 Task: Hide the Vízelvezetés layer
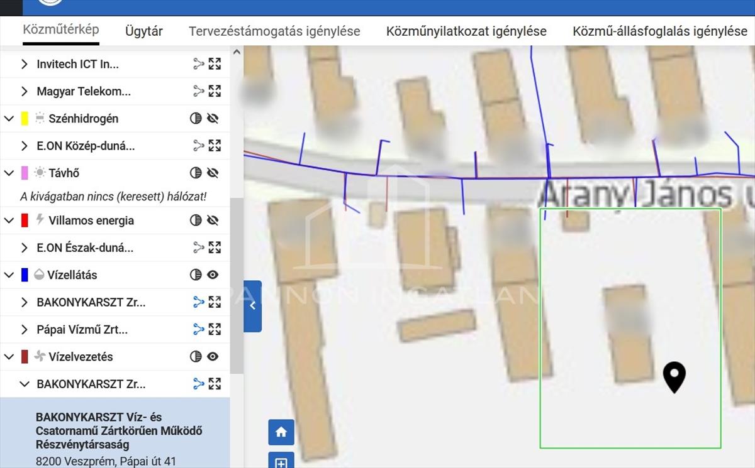(x=213, y=357)
